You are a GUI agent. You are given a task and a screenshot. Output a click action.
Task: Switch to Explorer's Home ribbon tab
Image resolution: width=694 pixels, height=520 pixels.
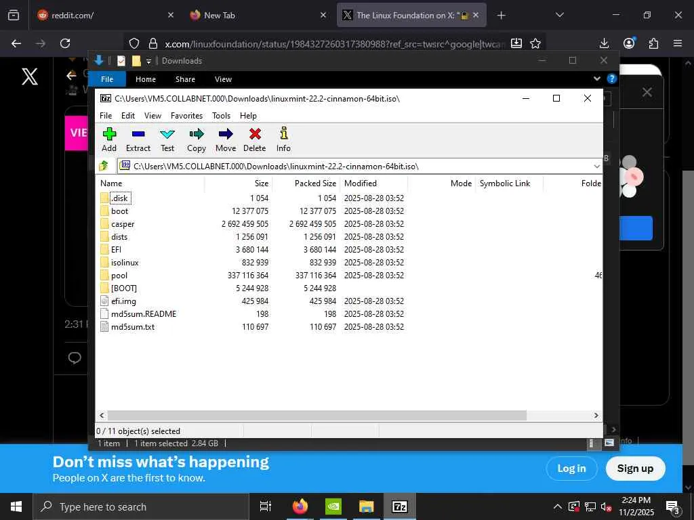pos(146,79)
